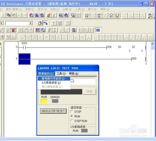Click the END instruction in the ladder
The height and width of the screenshot is (141, 156).
pos(134,58)
